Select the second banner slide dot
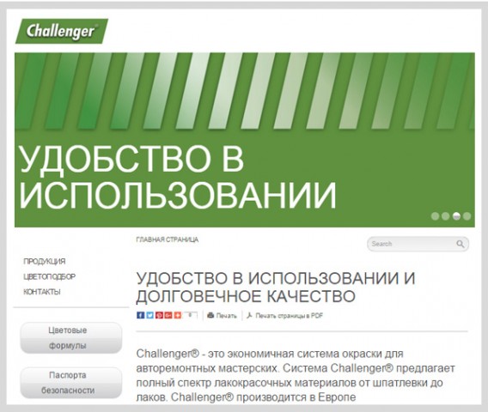Viewport: 488px width, 412px height. click(x=446, y=216)
